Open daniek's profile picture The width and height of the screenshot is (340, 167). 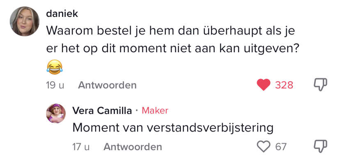tap(25, 21)
